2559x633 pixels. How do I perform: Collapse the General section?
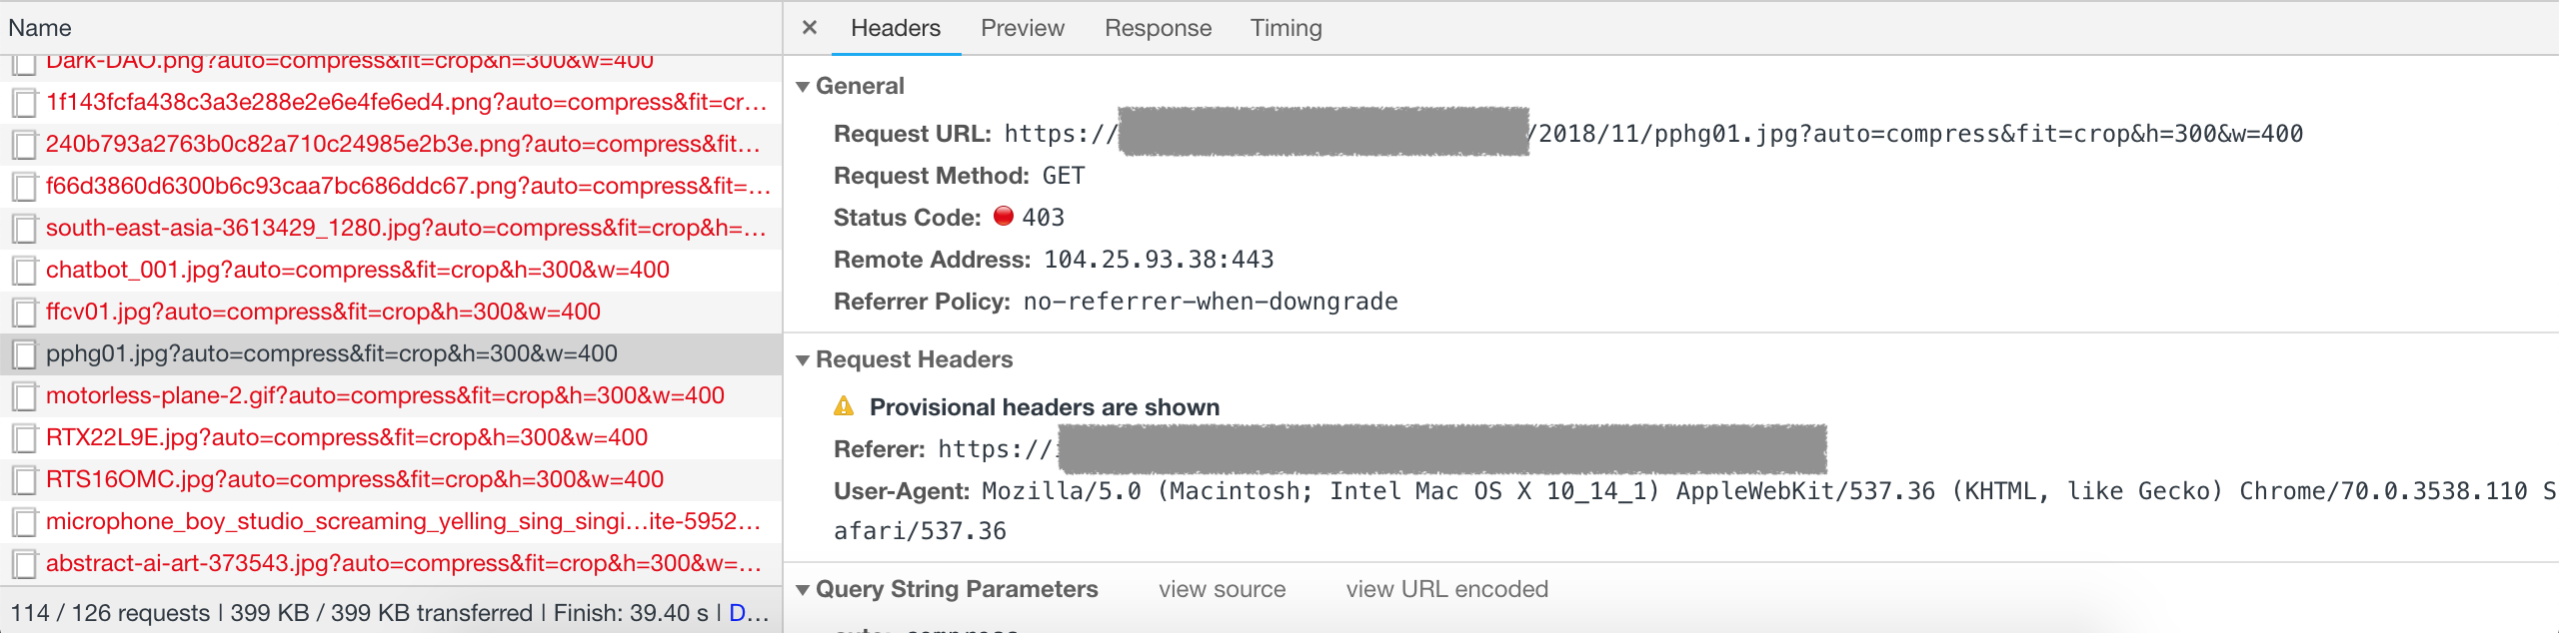(x=803, y=87)
